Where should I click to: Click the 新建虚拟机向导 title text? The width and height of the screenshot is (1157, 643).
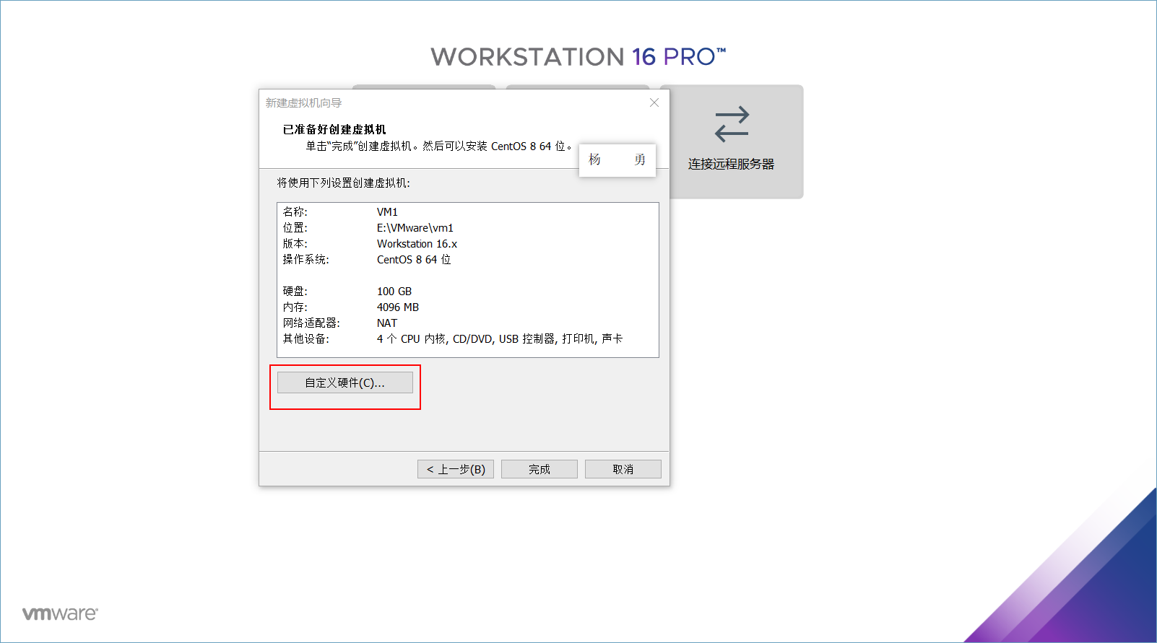(x=303, y=102)
